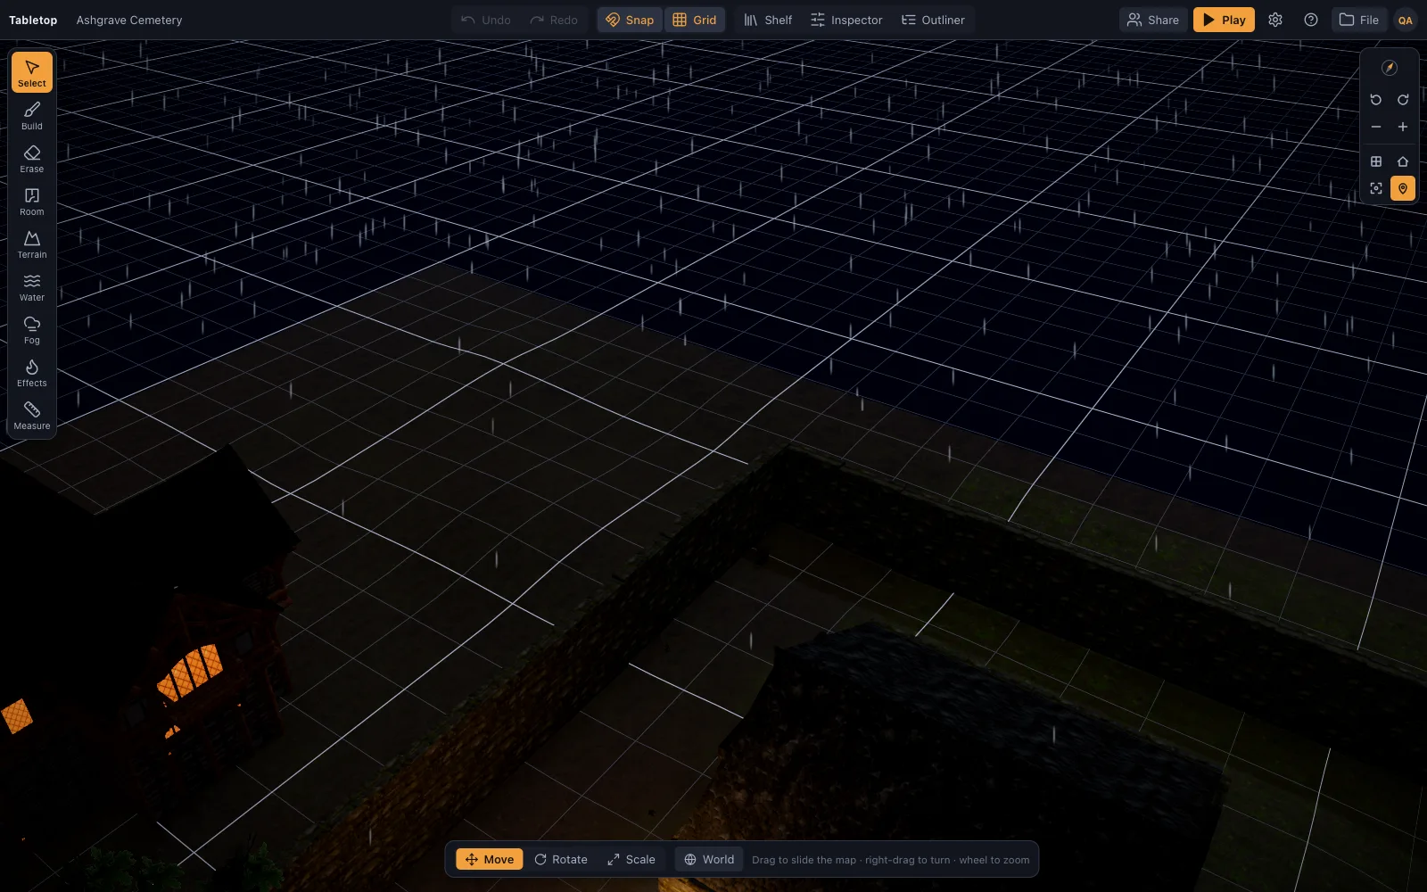
Task: Zoom out with the minus button
Action: pos(1376,127)
